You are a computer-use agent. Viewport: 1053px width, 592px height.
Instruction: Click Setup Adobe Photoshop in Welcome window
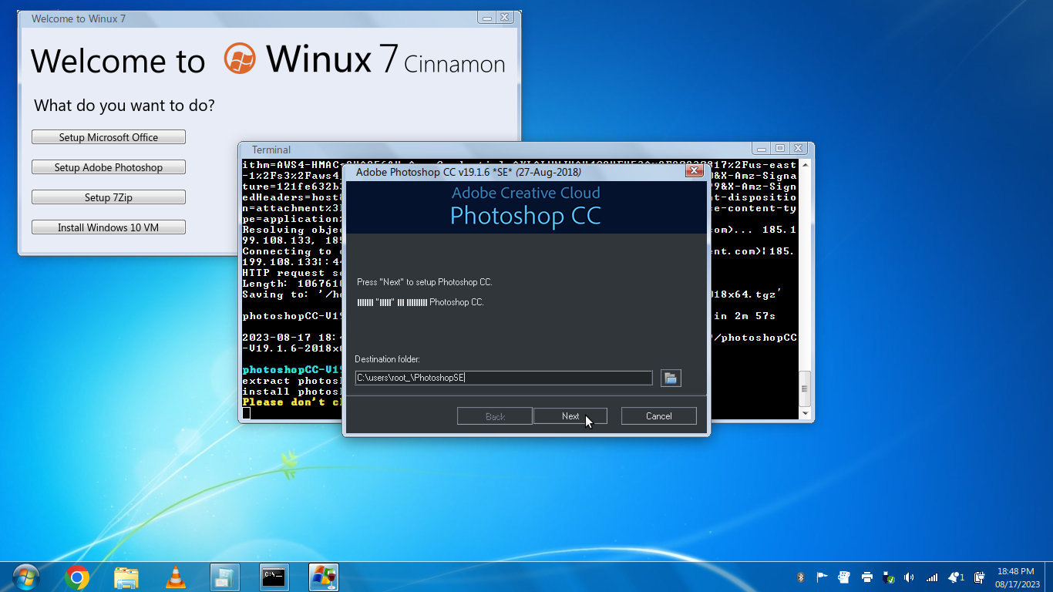[x=109, y=167]
